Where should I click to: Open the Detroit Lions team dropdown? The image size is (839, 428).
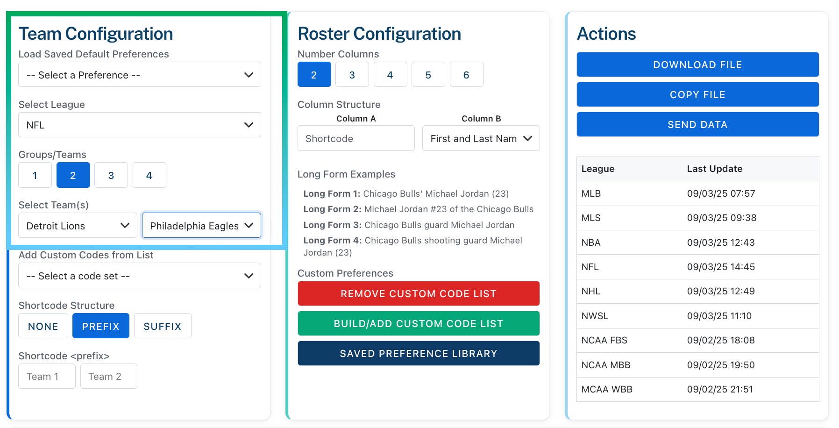78,226
